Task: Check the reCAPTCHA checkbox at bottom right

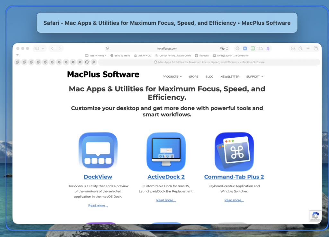Action: pyautogui.click(x=315, y=216)
